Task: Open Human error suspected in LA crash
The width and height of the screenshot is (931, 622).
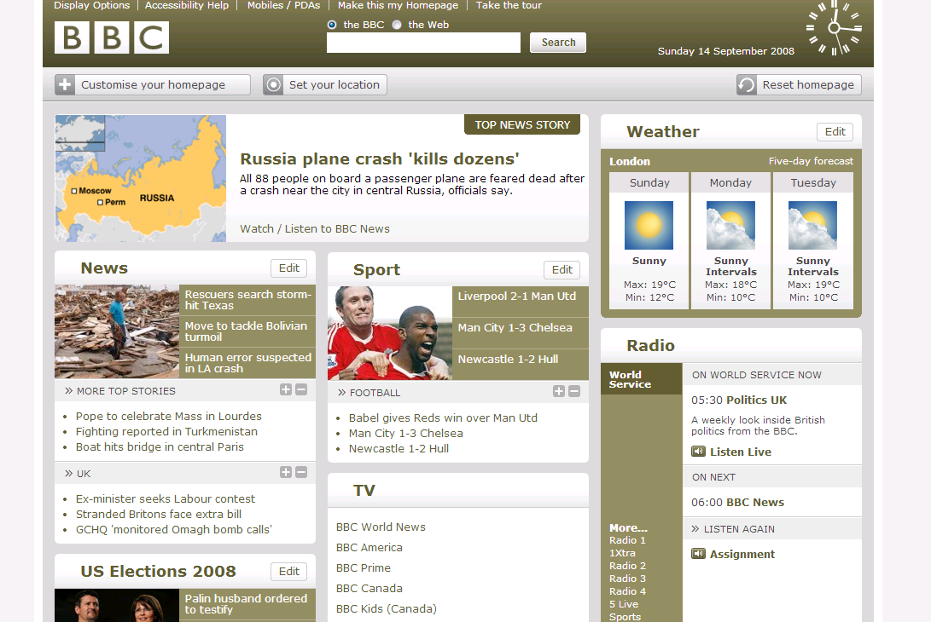Action: coord(247,363)
